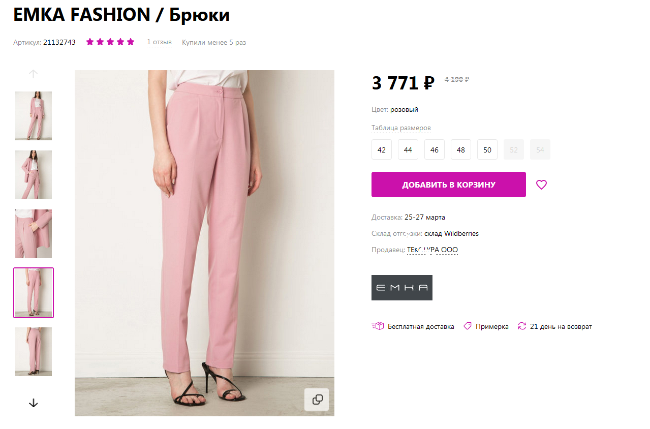The image size is (650, 429).
Task: Open the EMKA brand logo
Action: coord(402,288)
